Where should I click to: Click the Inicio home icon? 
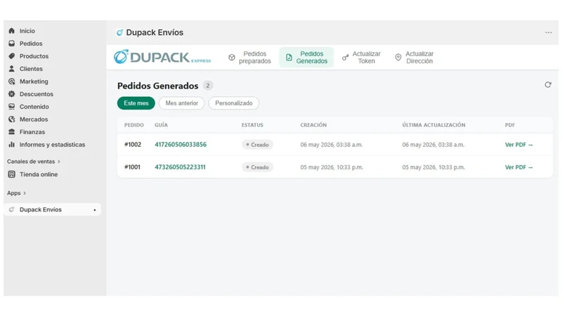[x=11, y=31]
